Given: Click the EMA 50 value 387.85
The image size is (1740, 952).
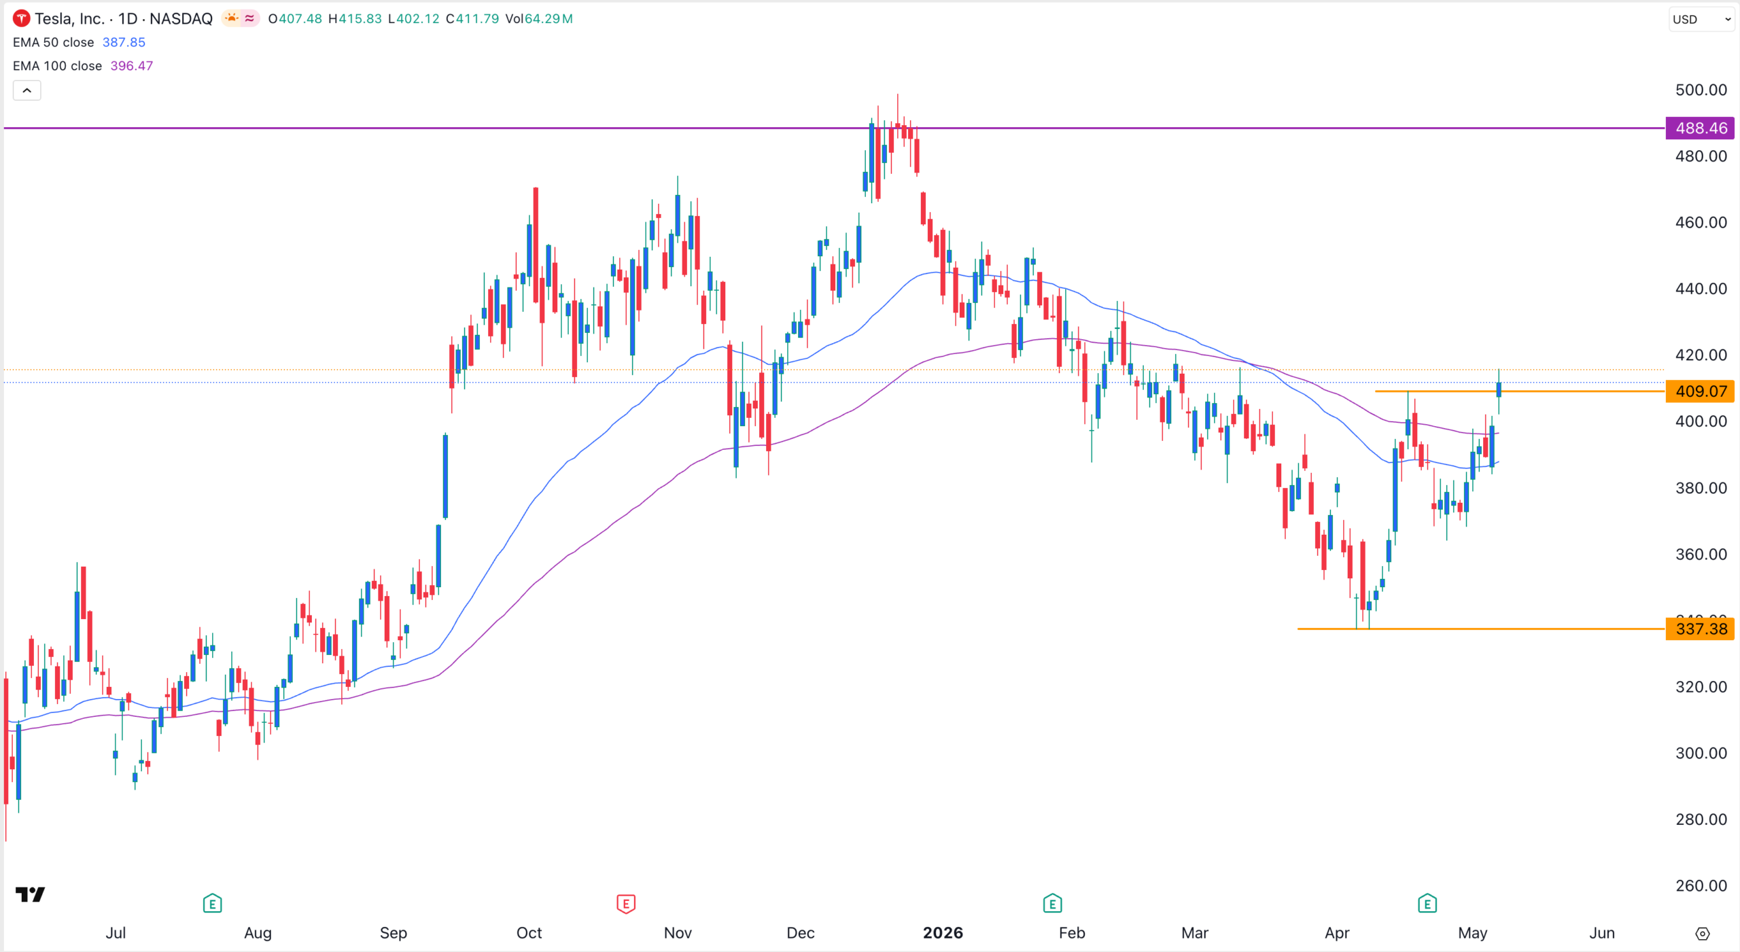Looking at the screenshot, I should 124,42.
